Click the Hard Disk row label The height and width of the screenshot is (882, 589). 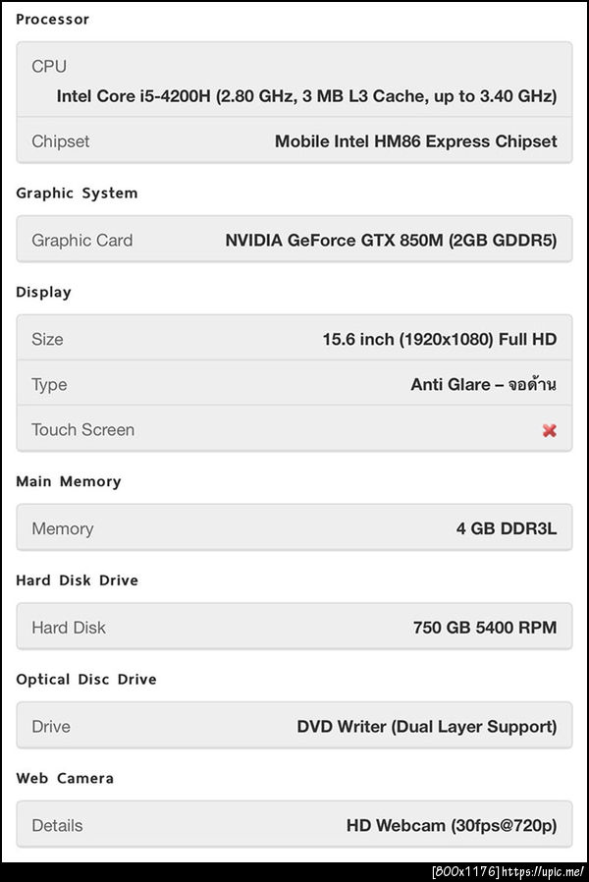(69, 628)
